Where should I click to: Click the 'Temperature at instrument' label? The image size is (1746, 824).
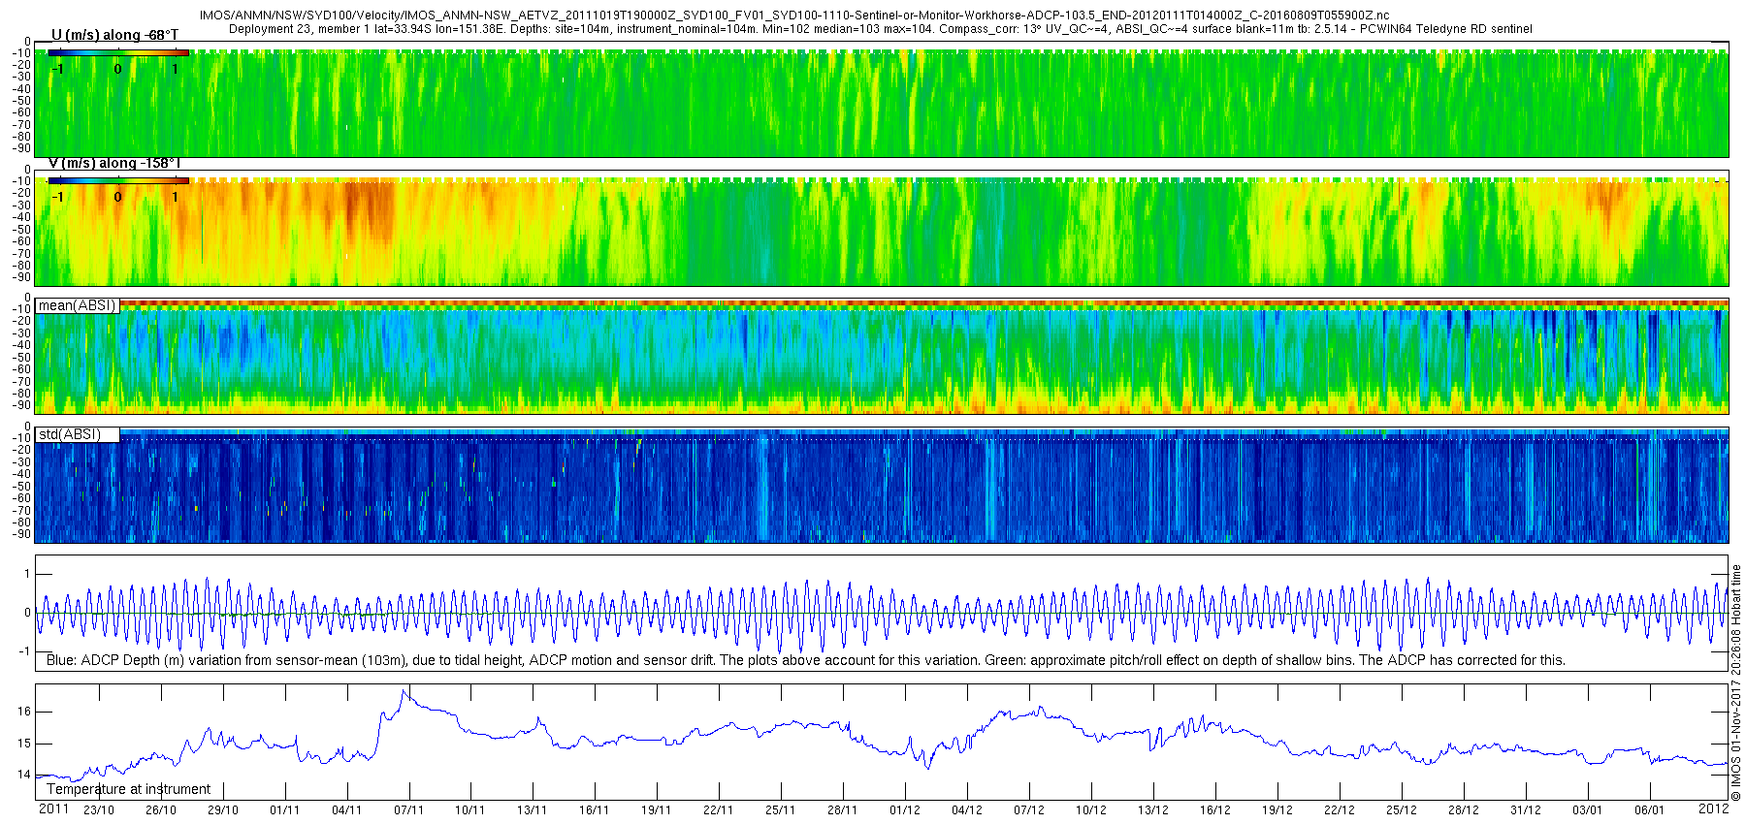coord(128,789)
